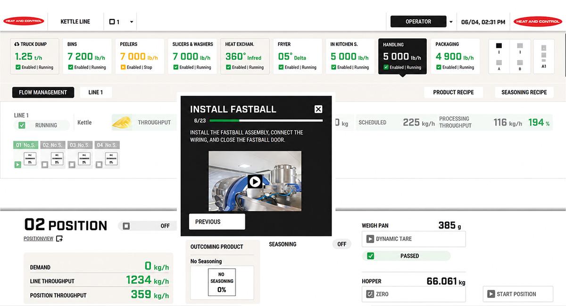
Task: Click the 06/04, 02:31 PM date time
Action: [x=483, y=22]
